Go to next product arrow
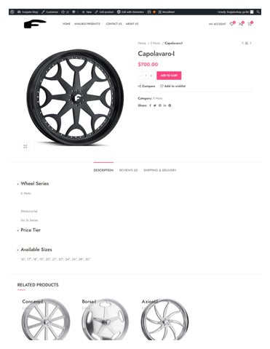 (x=250, y=43)
